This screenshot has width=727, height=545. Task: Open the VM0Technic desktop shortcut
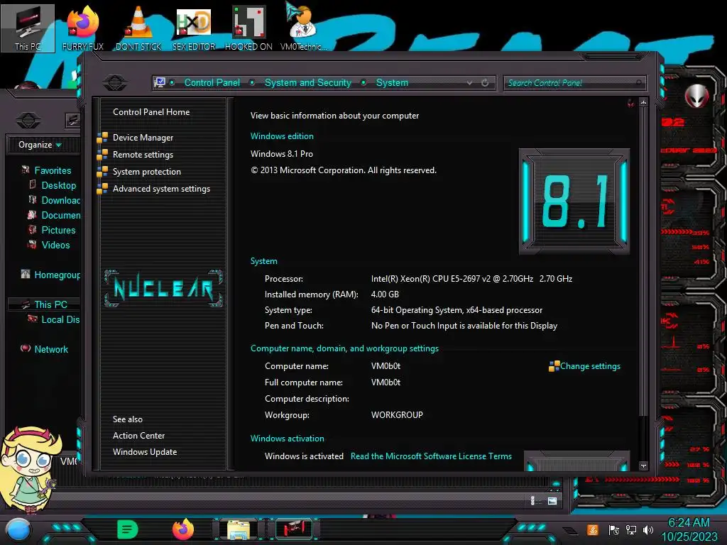tap(303, 28)
